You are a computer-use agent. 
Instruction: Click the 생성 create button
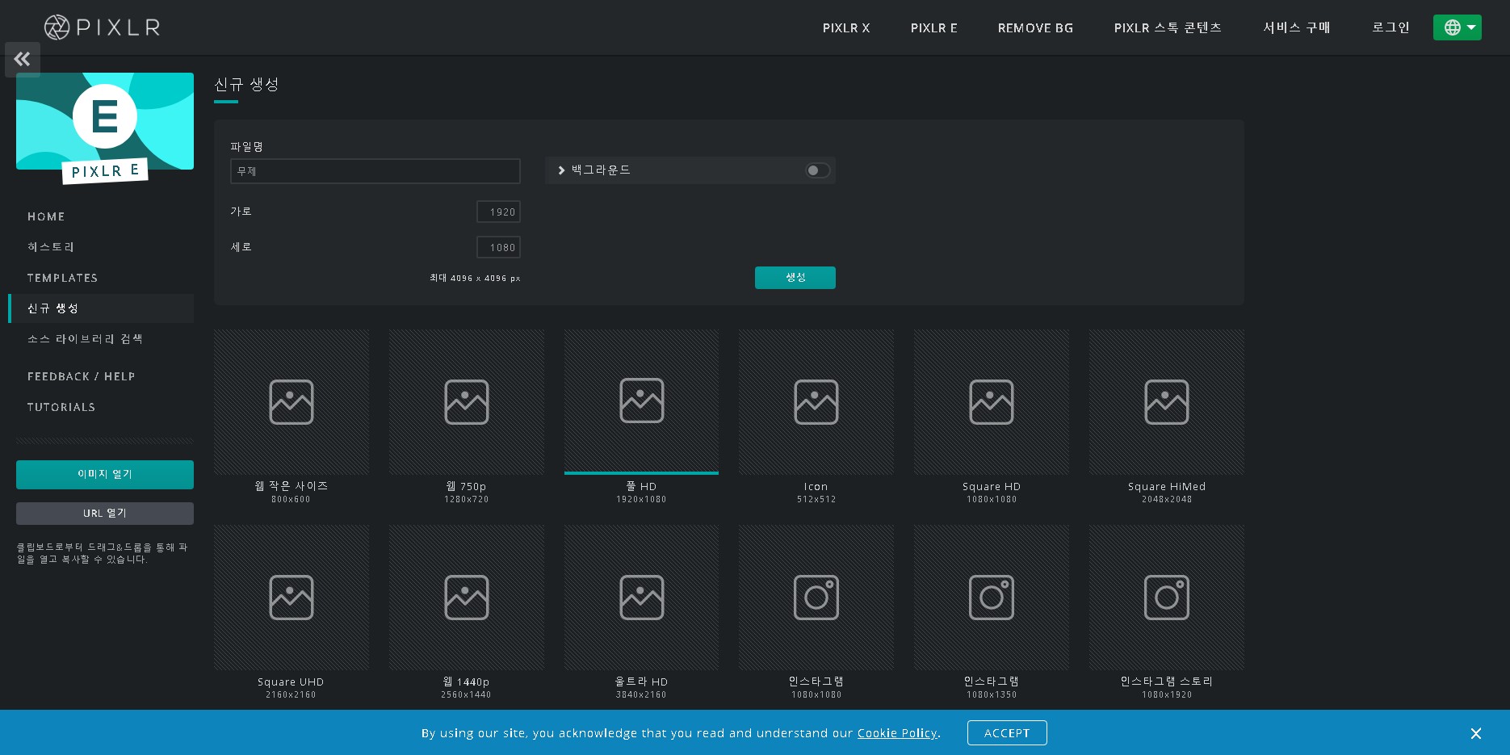tap(795, 278)
